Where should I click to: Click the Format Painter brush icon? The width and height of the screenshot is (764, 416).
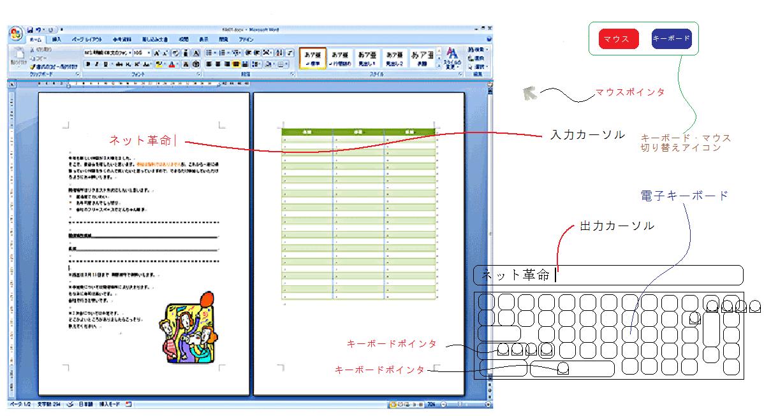coord(33,66)
